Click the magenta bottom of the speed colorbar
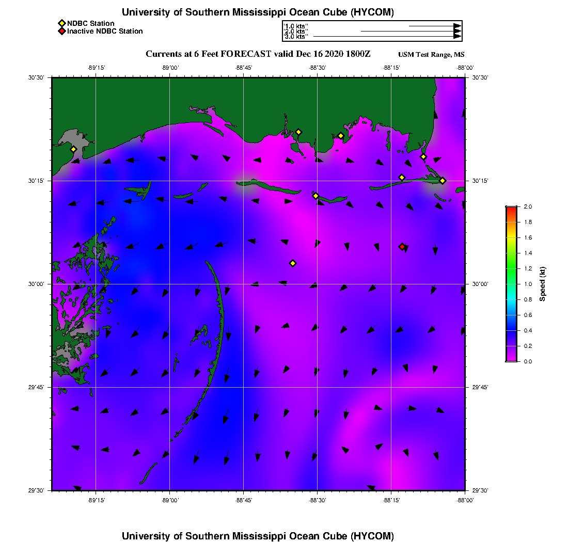 coord(511,359)
